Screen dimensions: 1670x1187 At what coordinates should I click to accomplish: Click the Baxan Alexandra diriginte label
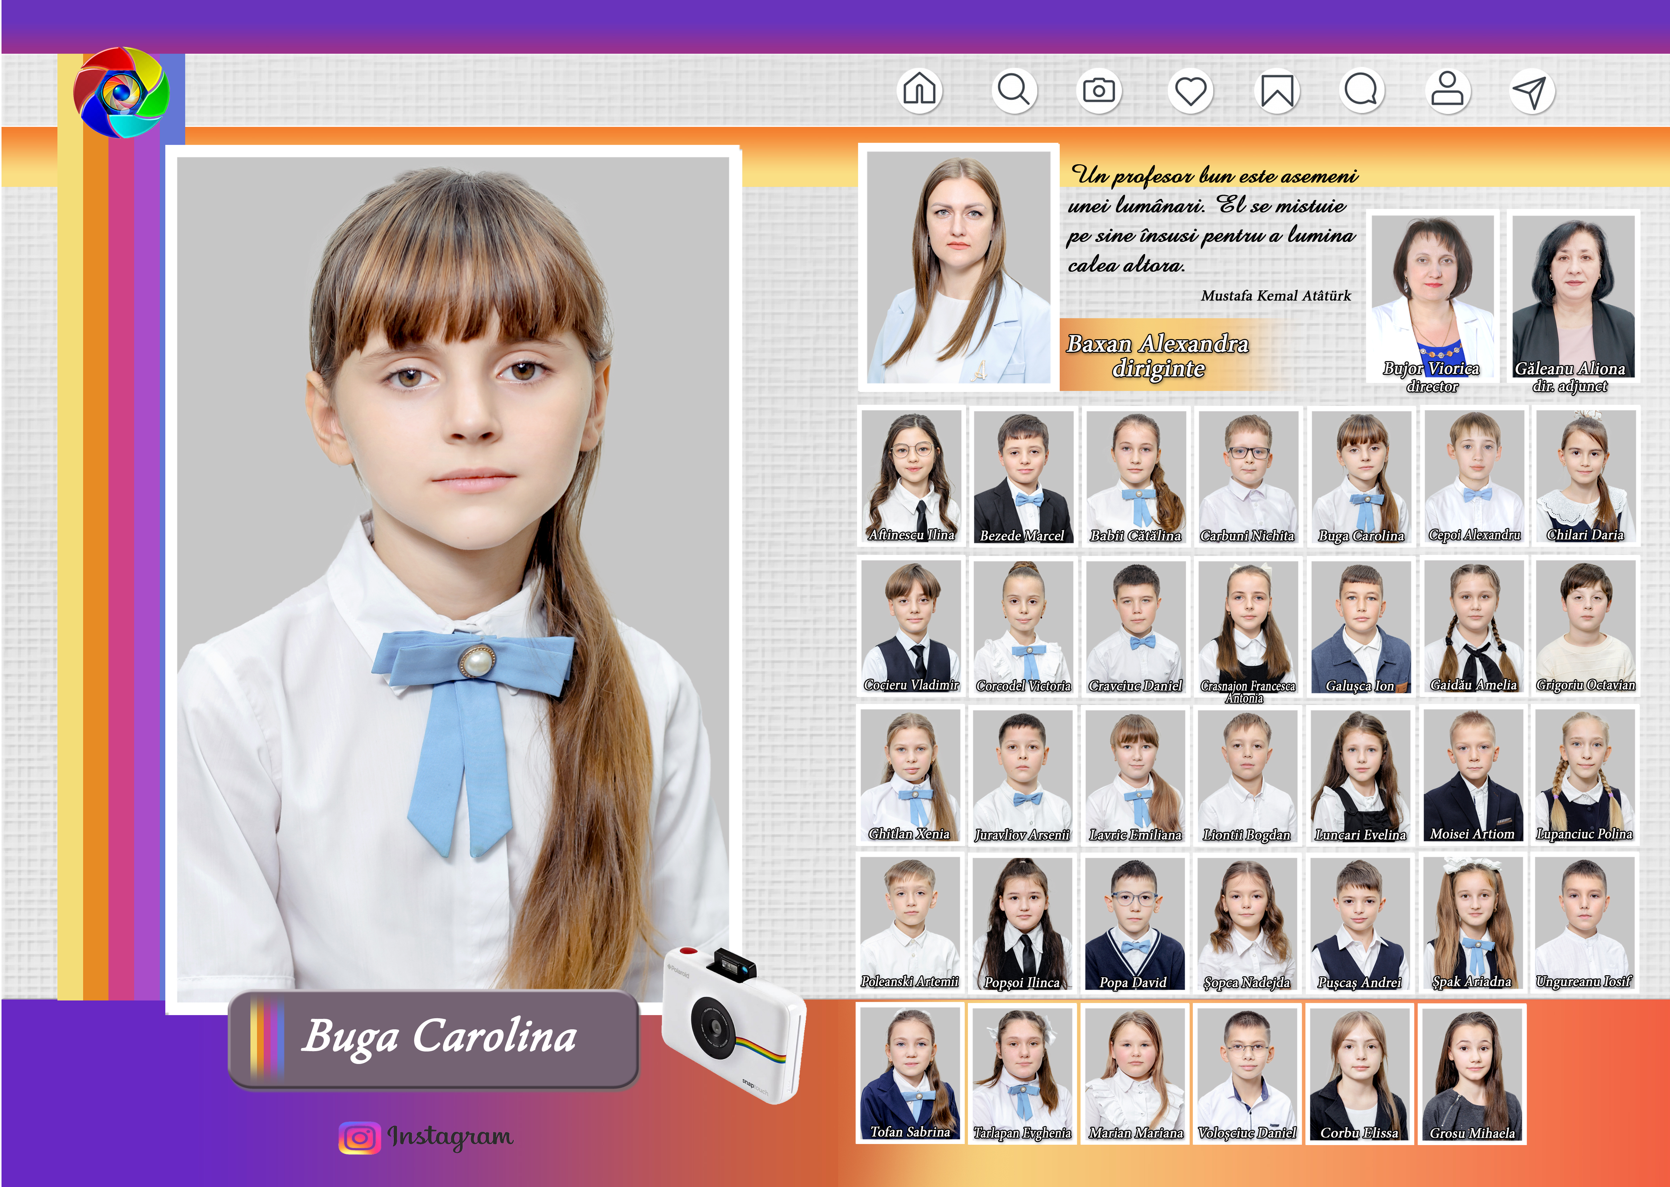coord(1158,355)
